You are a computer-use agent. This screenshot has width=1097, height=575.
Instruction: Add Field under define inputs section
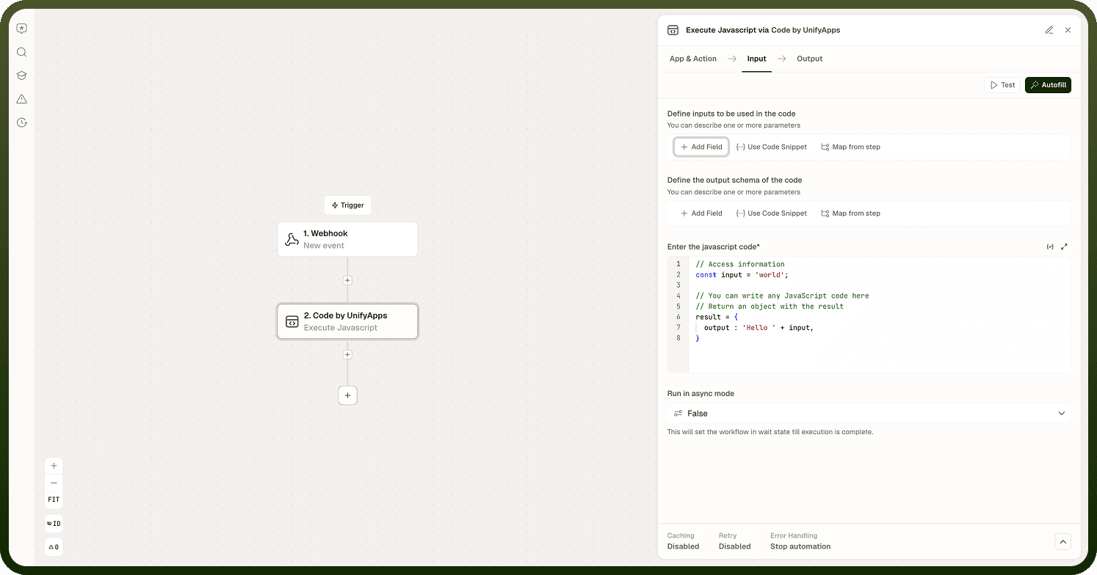(702, 147)
